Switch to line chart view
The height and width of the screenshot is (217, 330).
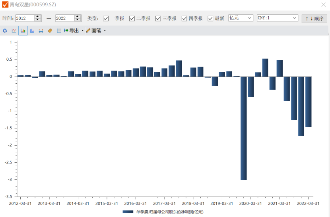coord(14,31)
